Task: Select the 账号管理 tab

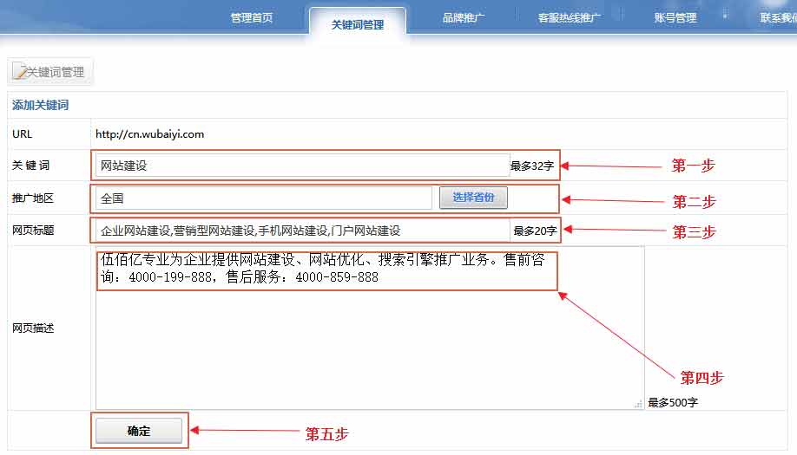Action: pyautogui.click(x=675, y=18)
